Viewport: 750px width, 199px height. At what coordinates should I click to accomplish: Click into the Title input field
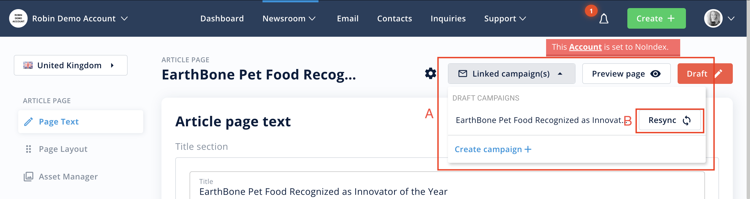click(x=447, y=186)
